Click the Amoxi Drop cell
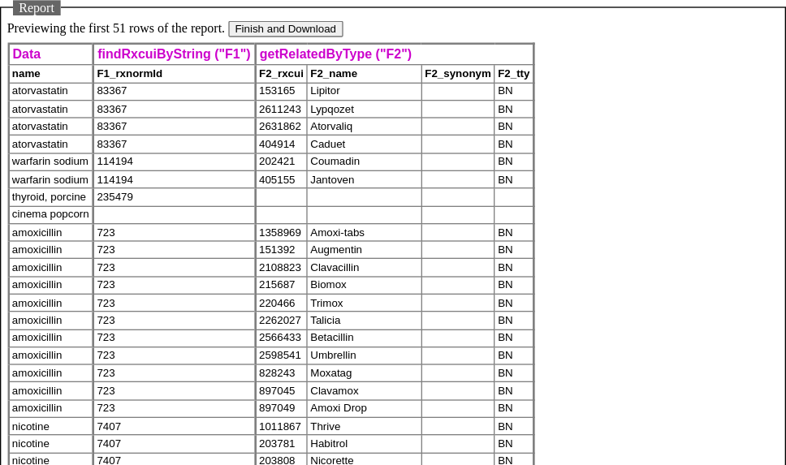 [x=365, y=408]
